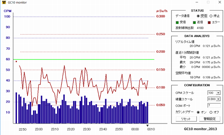Click the black triangle time marker on axis
Image resolution: width=224 pixels, height=135 pixels.
point(147,126)
